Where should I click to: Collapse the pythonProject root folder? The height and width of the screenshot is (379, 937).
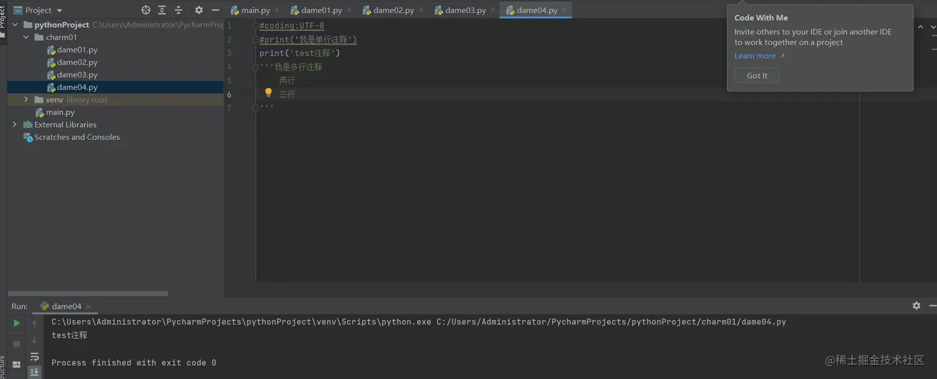pos(15,25)
